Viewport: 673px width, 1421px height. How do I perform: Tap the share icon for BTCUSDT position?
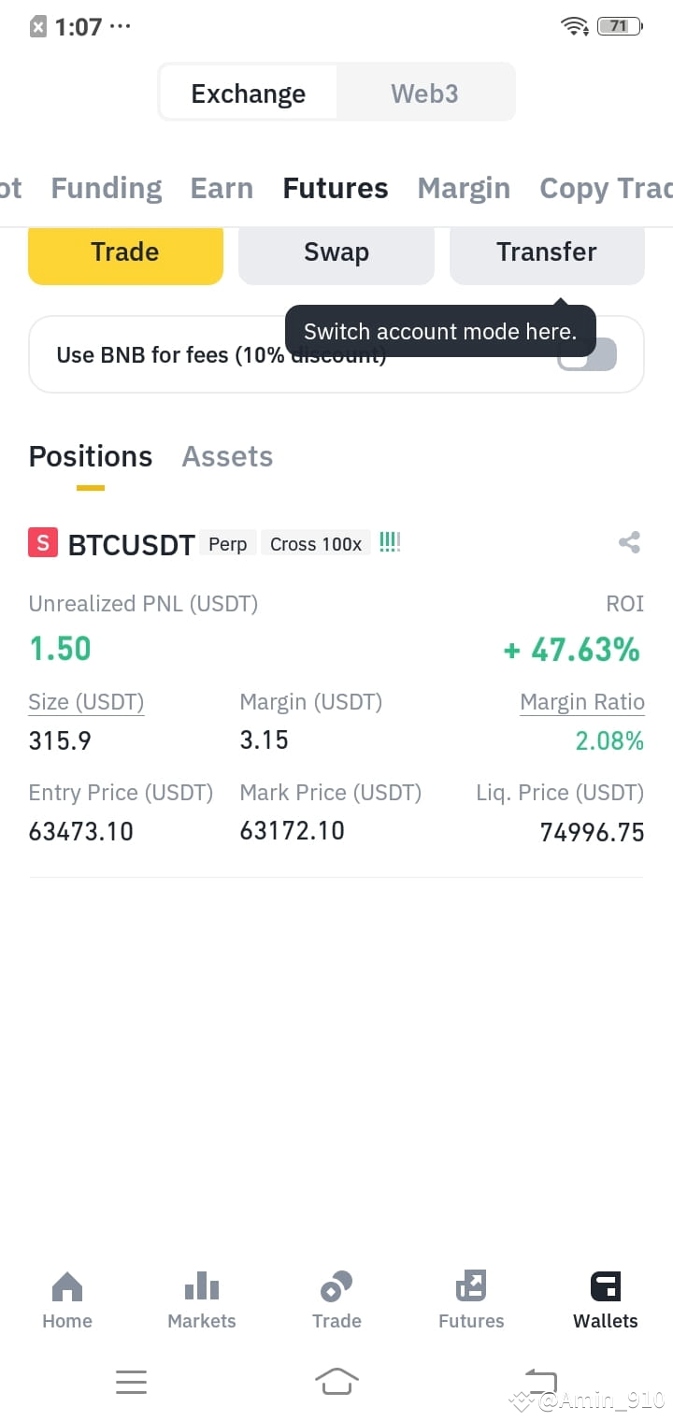click(x=629, y=542)
